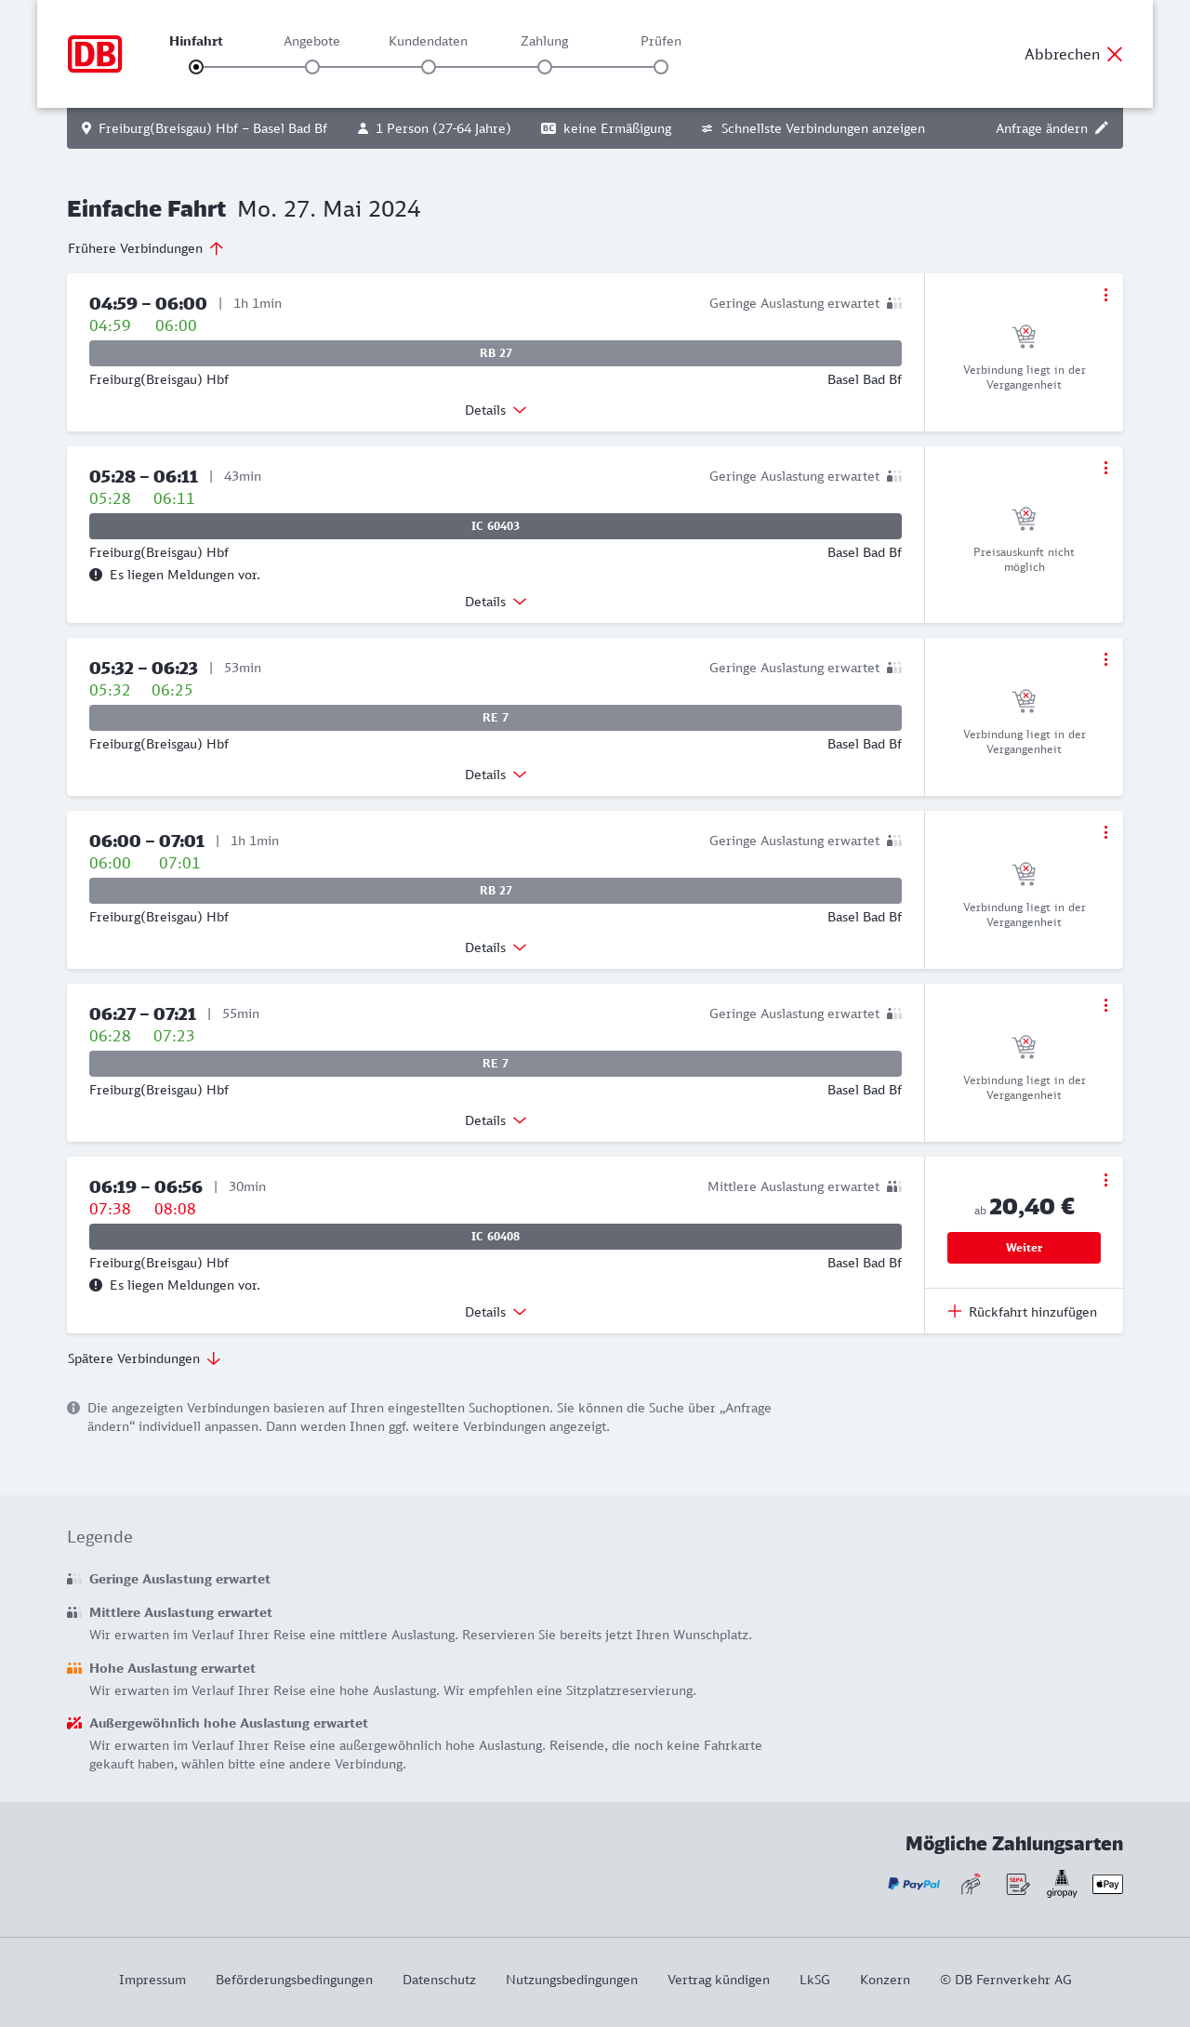The width and height of the screenshot is (1190, 2027).
Task: Click the PayPal payment icon
Action: [914, 1884]
